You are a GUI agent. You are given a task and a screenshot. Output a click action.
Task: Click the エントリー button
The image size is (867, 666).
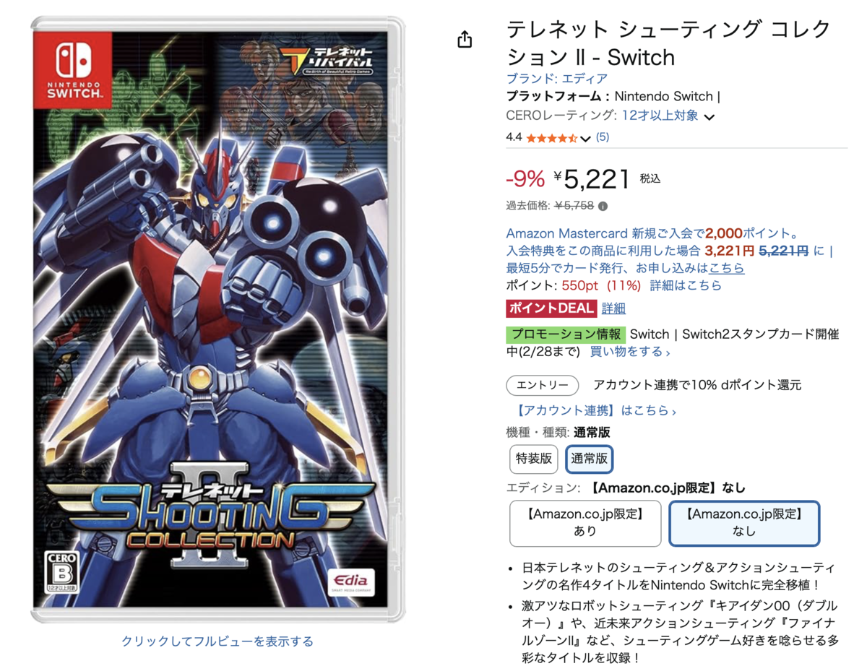543,385
